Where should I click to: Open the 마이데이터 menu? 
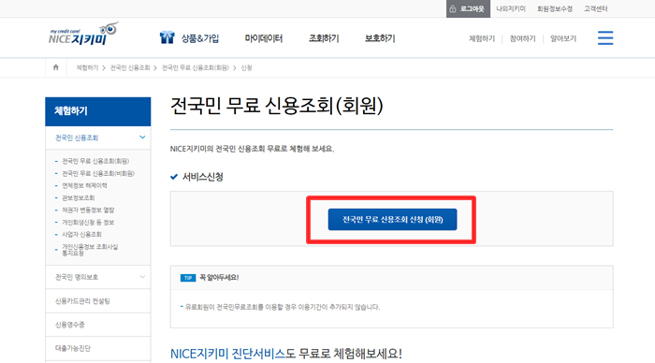pyautogui.click(x=264, y=38)
